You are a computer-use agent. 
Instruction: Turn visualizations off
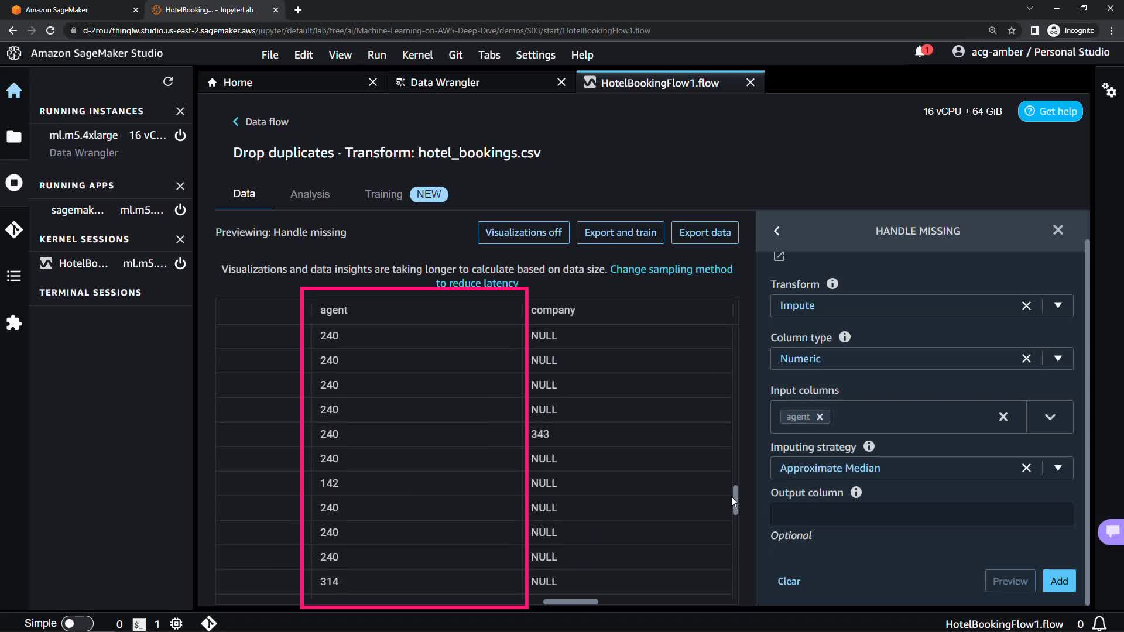click(x=523, y=232)
